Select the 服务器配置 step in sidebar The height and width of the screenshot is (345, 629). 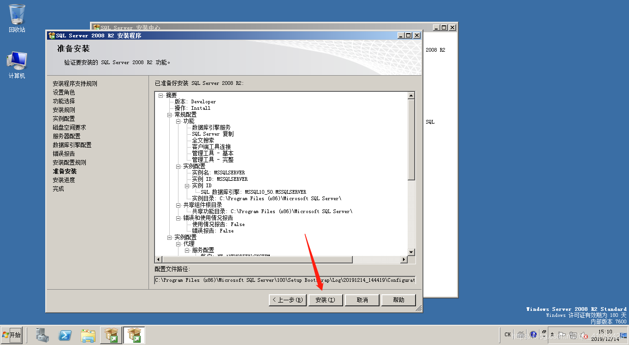pyautogui.click(x=66, y=136)
